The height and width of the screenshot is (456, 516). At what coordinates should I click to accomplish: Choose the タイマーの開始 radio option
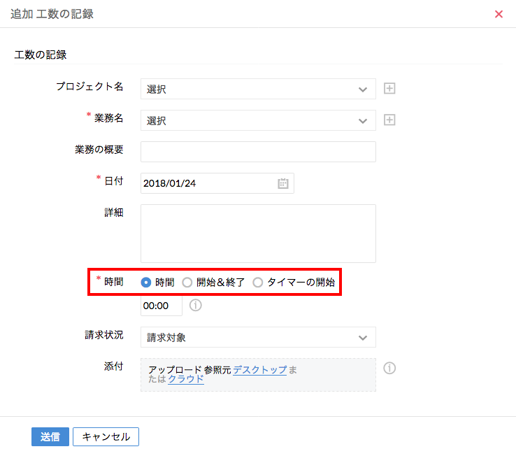258,283
